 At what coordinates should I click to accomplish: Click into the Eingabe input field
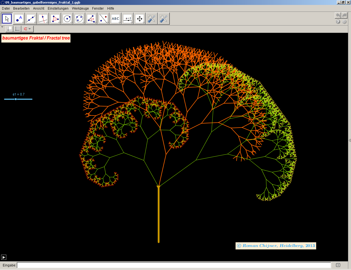point(174,265)
